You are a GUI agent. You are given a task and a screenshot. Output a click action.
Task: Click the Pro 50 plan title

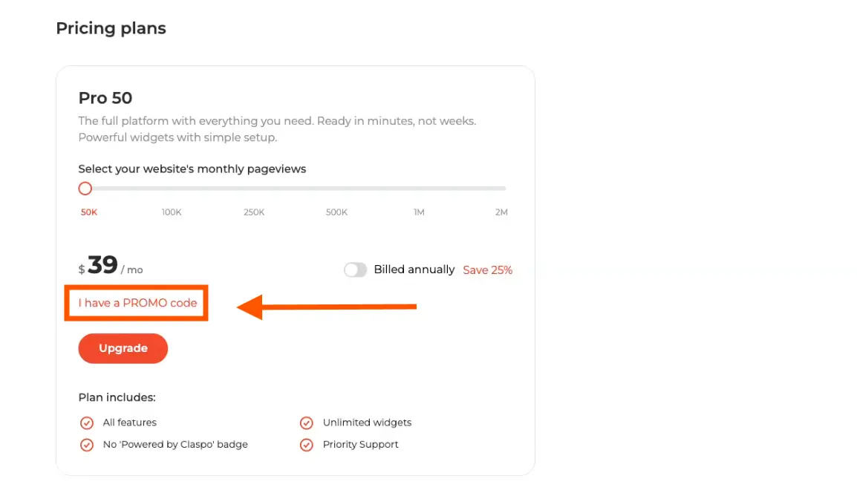pos(105,98)
